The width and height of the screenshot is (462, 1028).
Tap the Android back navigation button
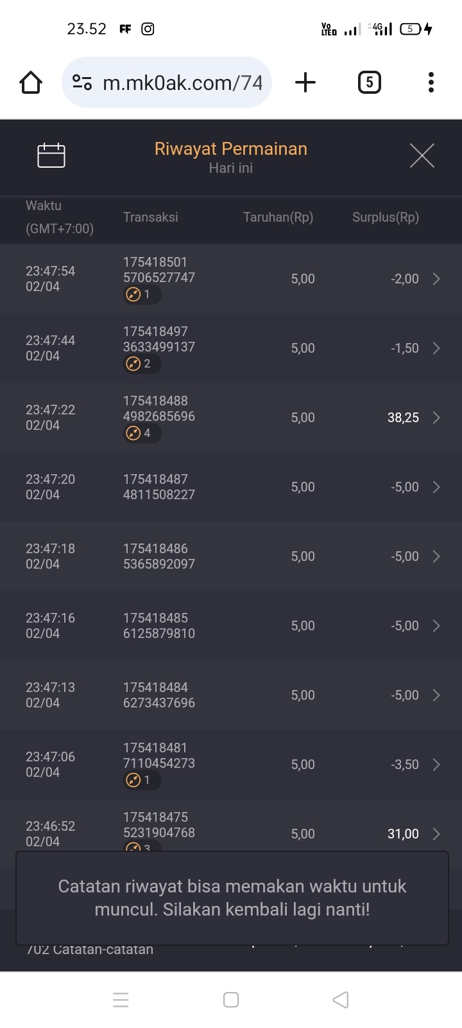click(x=341, y=1000)
